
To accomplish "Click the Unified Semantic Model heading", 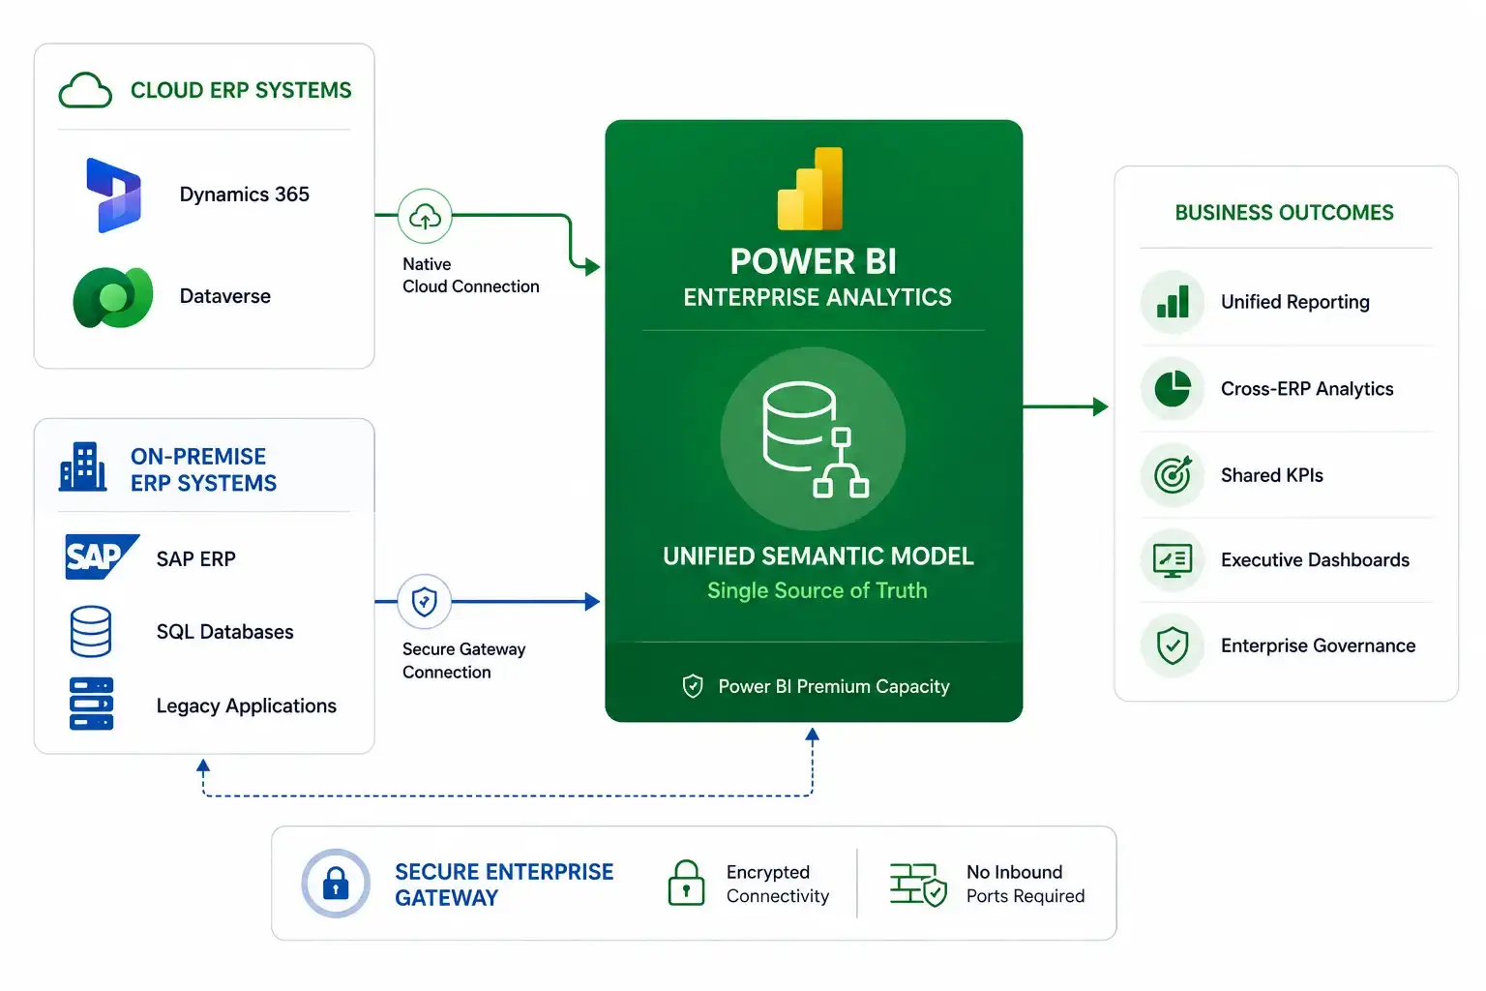I will (818, 556).
